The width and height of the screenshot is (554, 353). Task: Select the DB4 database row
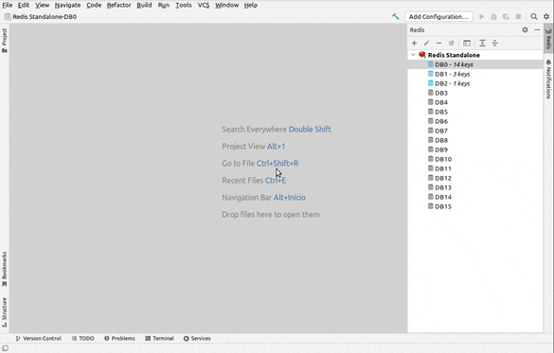tap(475, 102)
